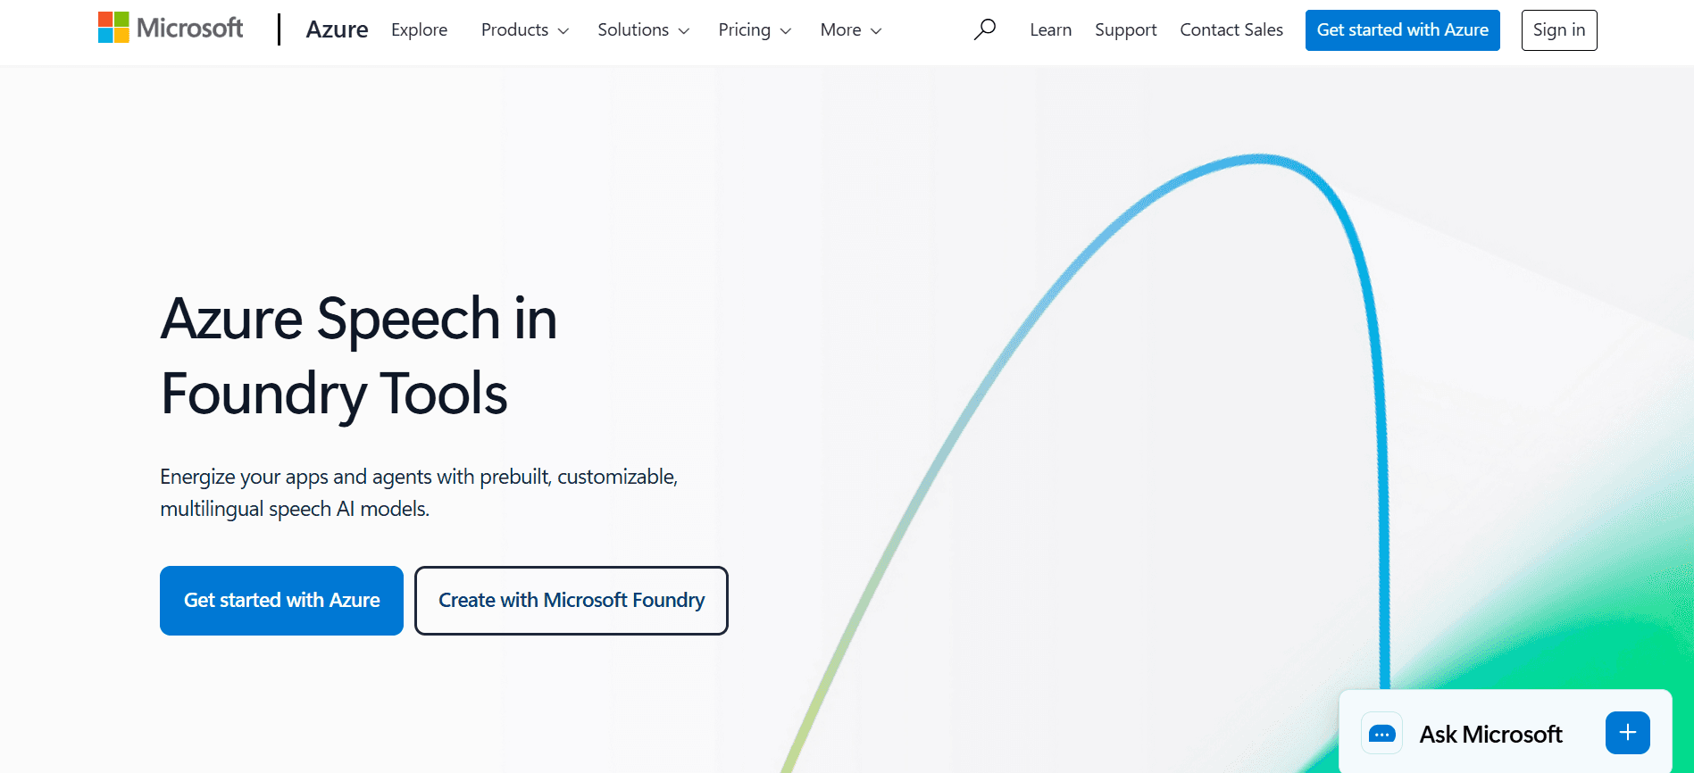1694x773 pixels.
Task: Expand the More dropdown
Action: [x=851, y=29]
